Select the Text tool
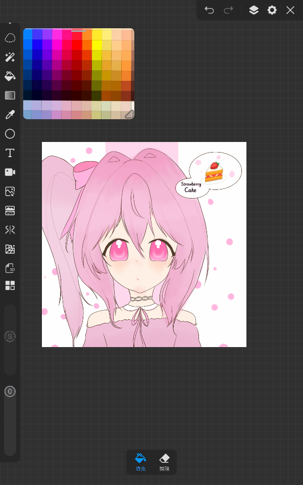The height and width of the screenshot is (485, 303). tap(10, 153)
